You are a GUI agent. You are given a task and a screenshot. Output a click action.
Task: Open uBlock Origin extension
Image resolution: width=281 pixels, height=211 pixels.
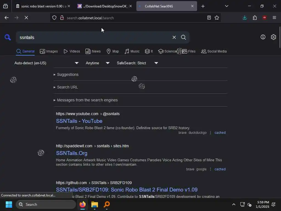(x=265, y=18)
